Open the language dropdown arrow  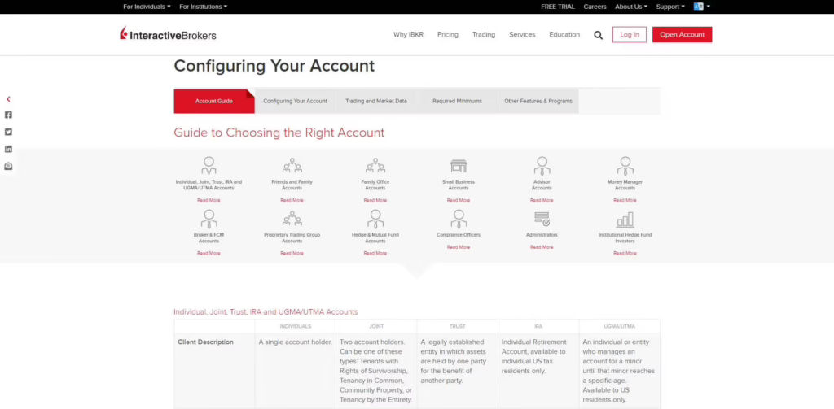coord(709,7)
